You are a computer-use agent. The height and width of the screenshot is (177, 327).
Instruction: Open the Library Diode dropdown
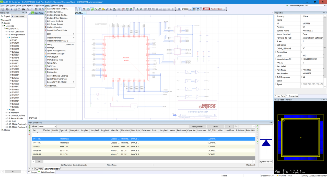(x=47, y=126)
